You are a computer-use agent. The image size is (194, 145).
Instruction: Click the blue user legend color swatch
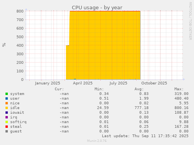pyautogui.click(x=7, y=98)
